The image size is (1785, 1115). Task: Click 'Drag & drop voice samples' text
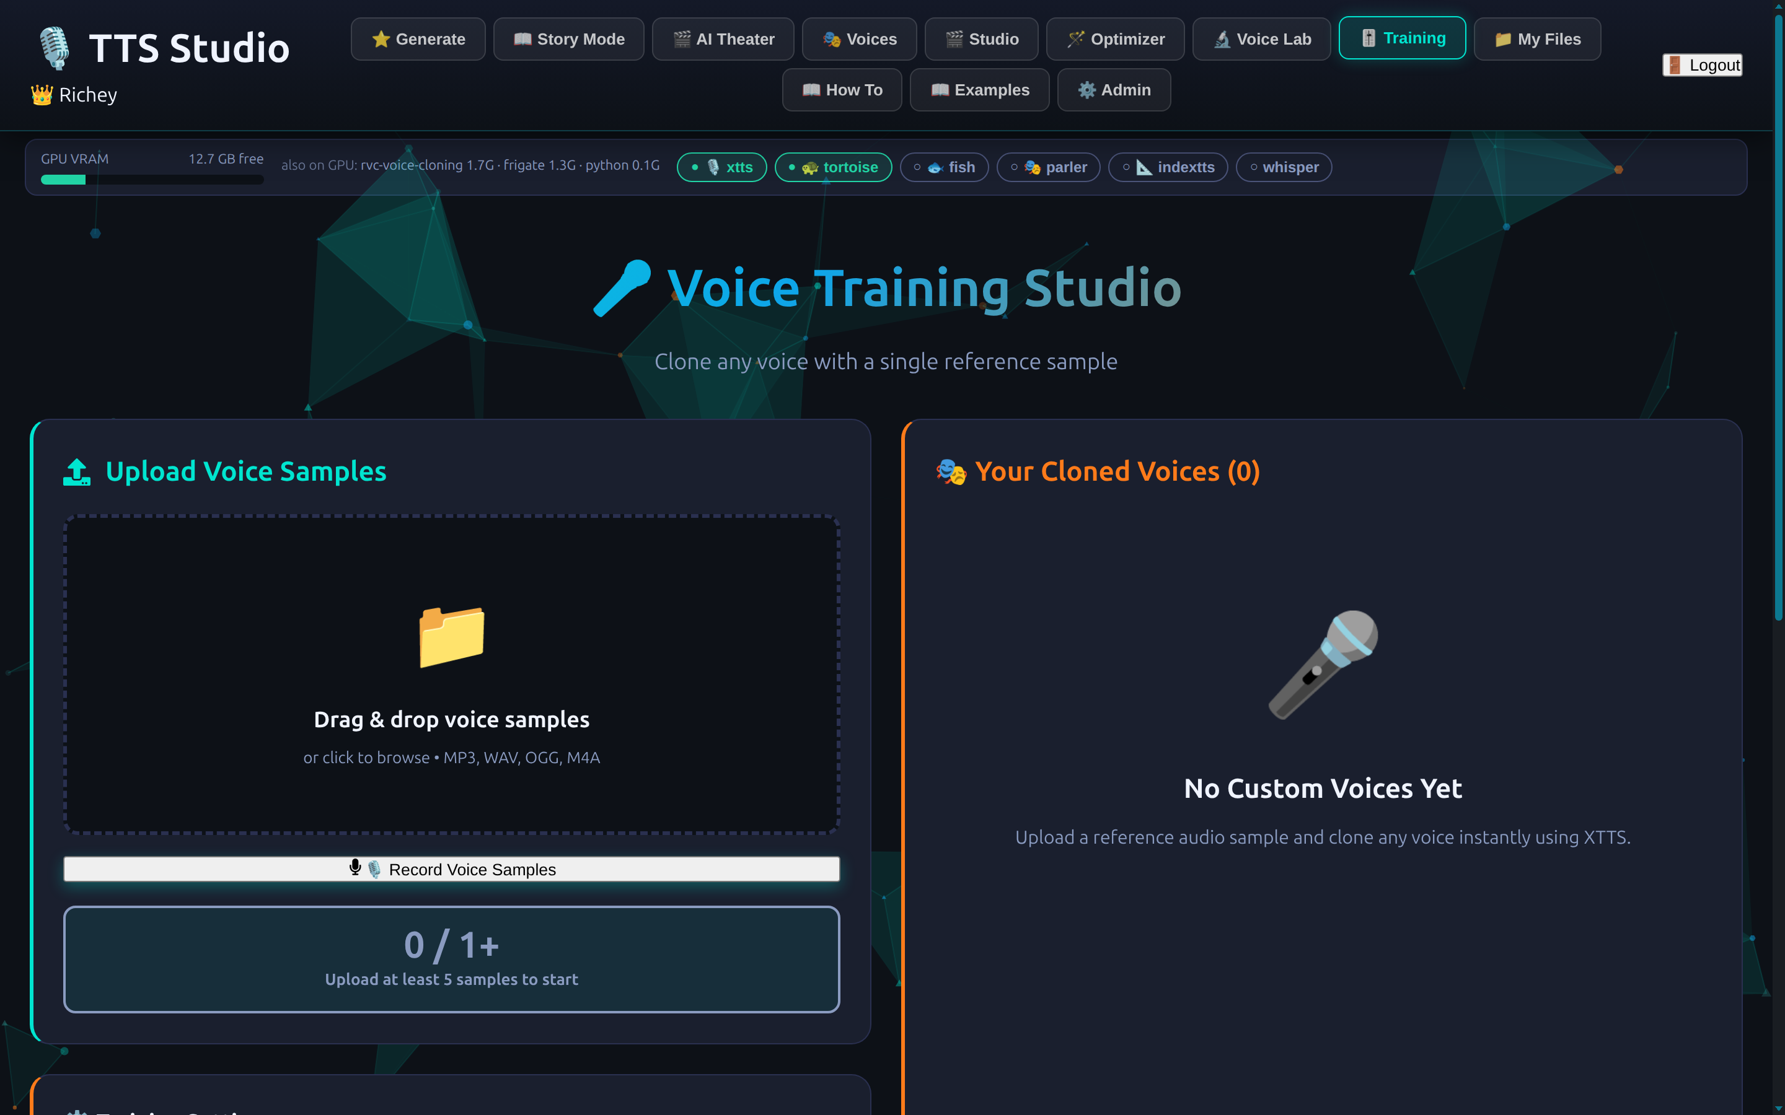[451, 720]
